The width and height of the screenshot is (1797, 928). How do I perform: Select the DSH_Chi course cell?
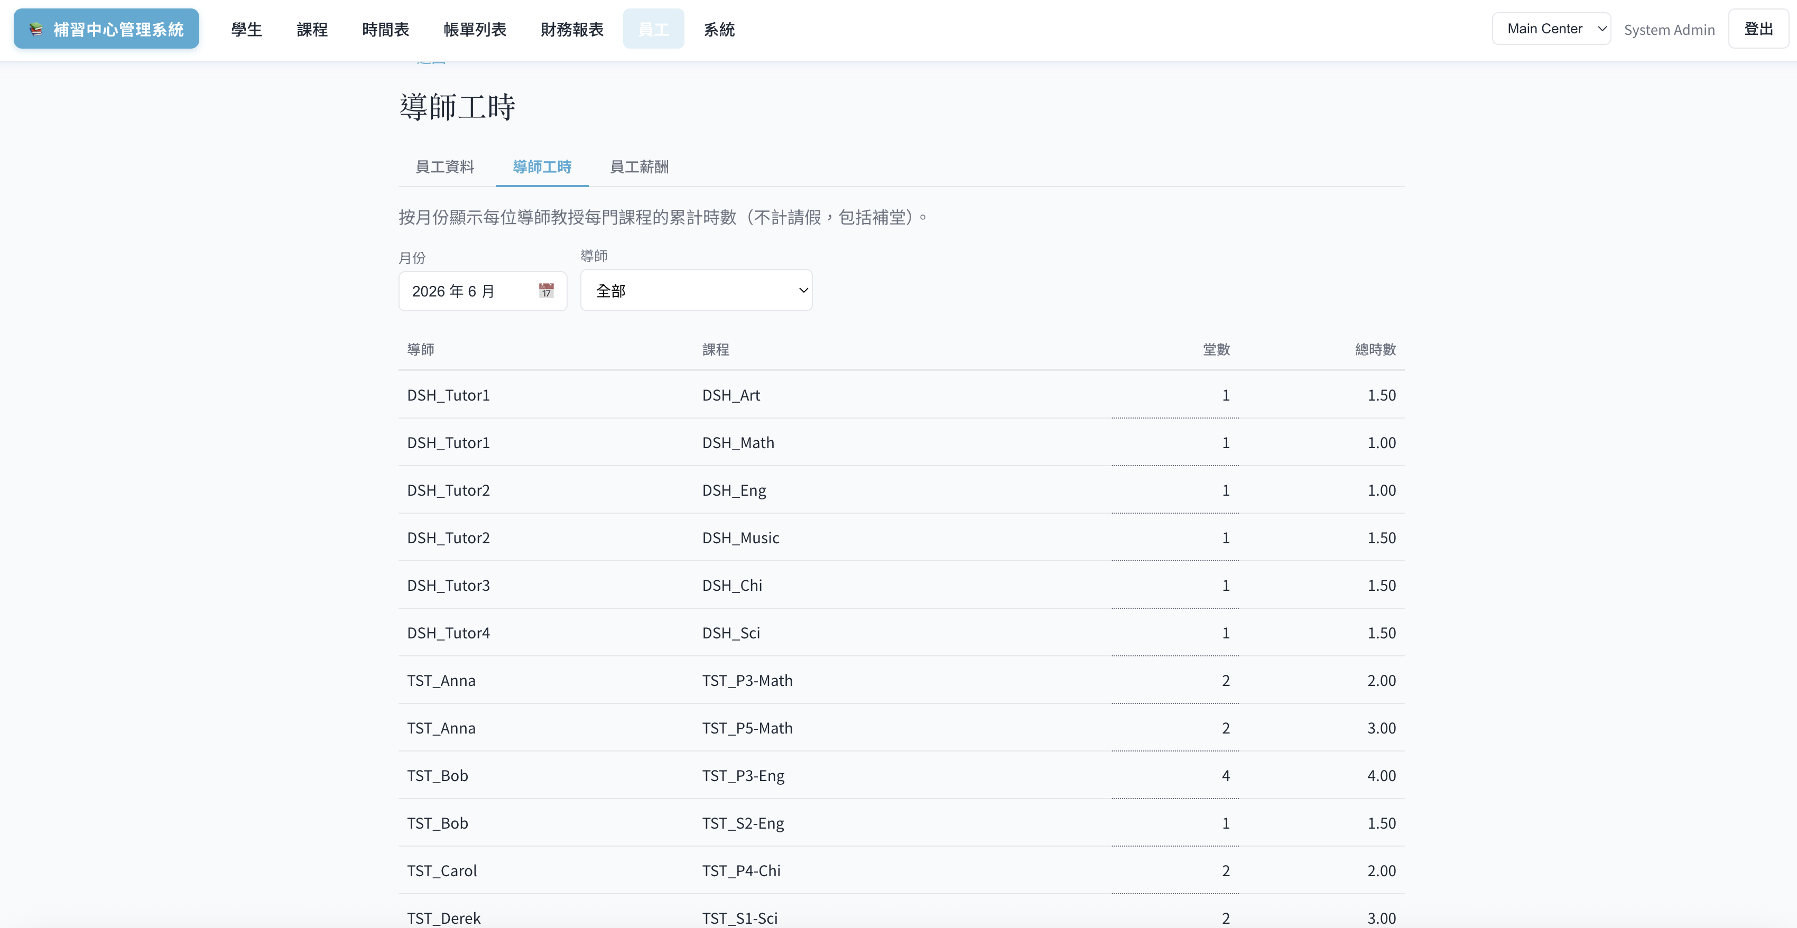click(732, 584)
